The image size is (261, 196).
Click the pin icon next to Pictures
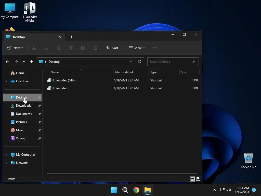40,122
